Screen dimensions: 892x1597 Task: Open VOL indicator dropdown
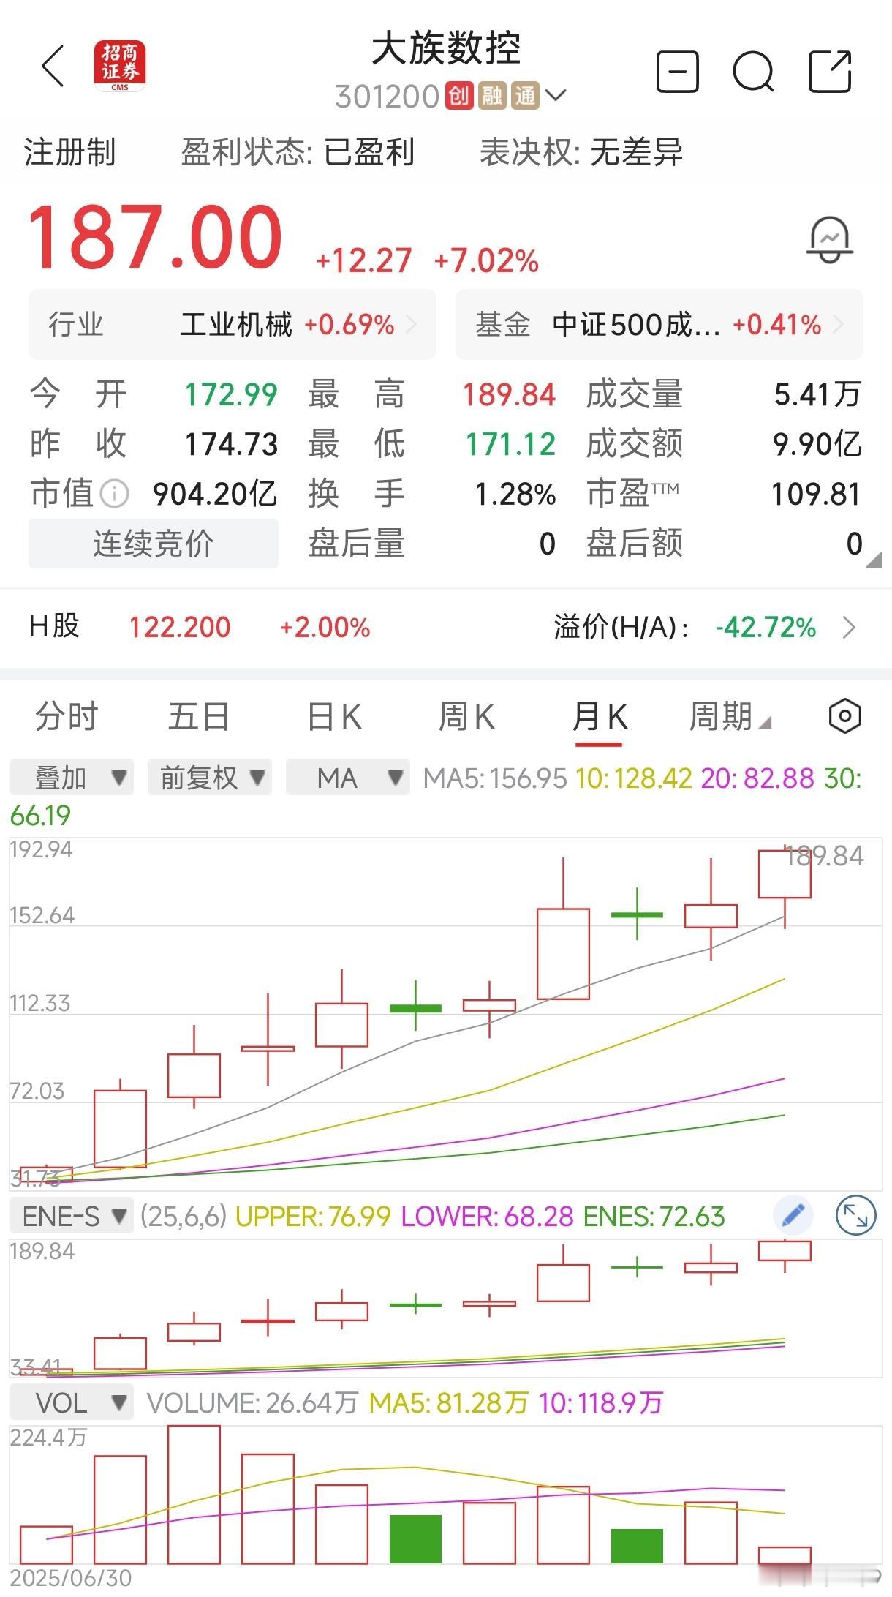point(72,1403)
